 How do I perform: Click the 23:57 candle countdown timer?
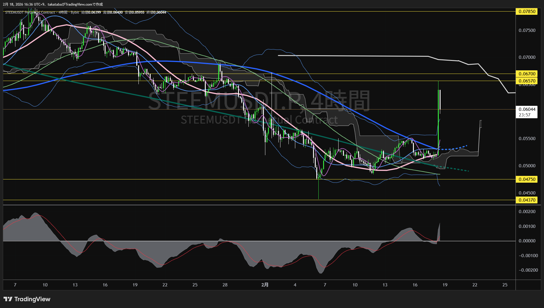pyautogui.click(x=524, y=115)
